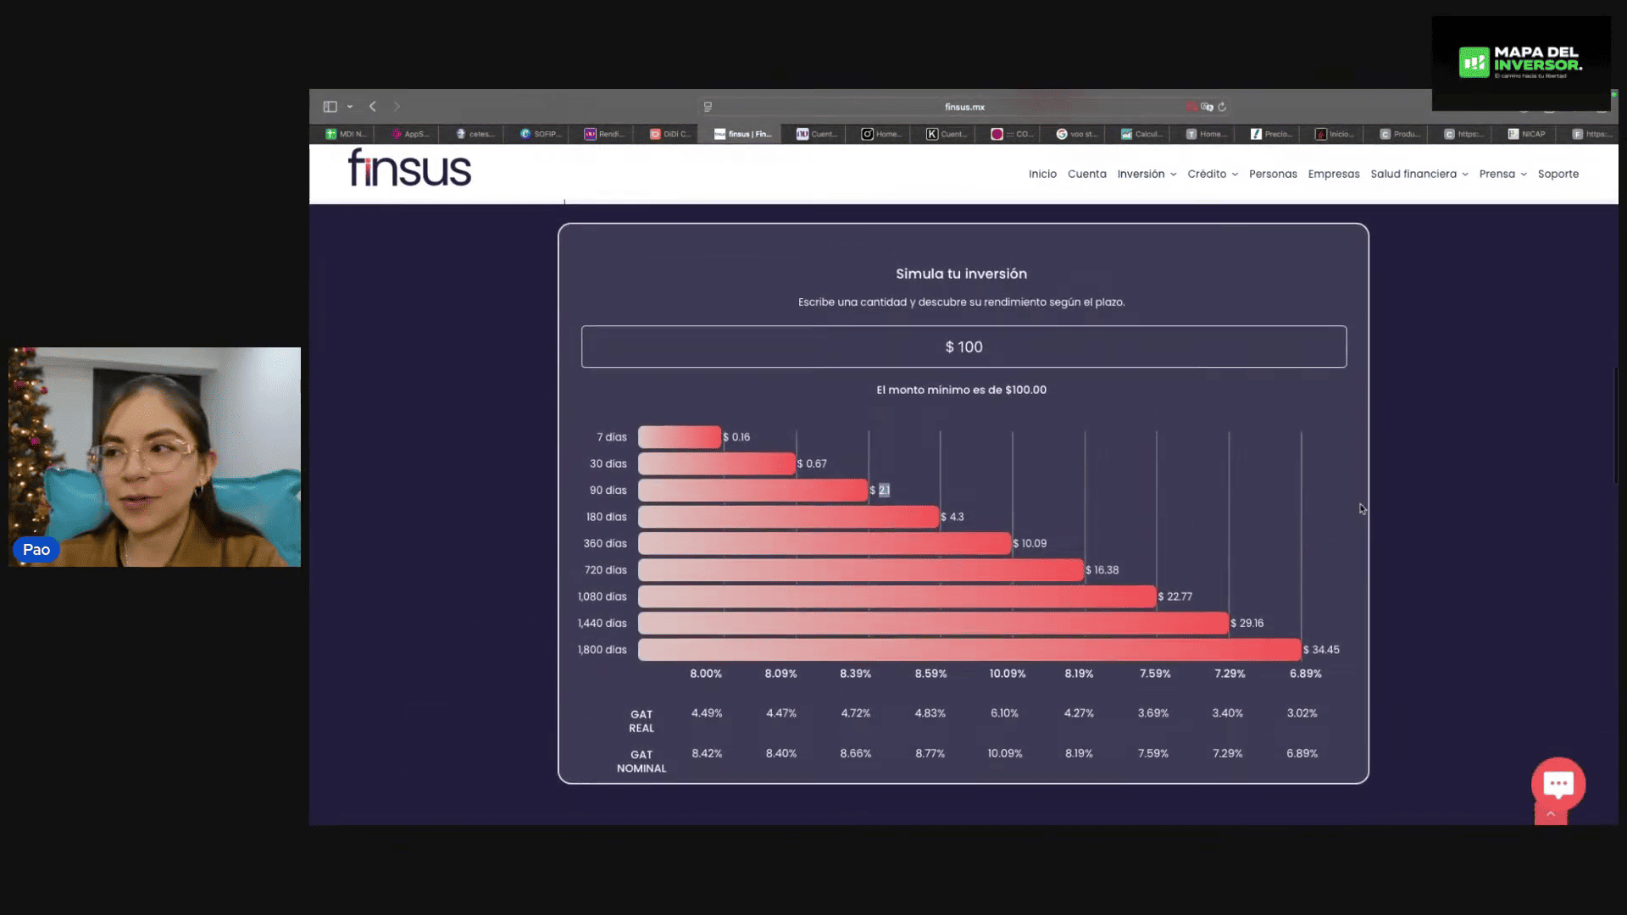
Task: Click the finsus.mx address bar
Action: tap(964, 107)
